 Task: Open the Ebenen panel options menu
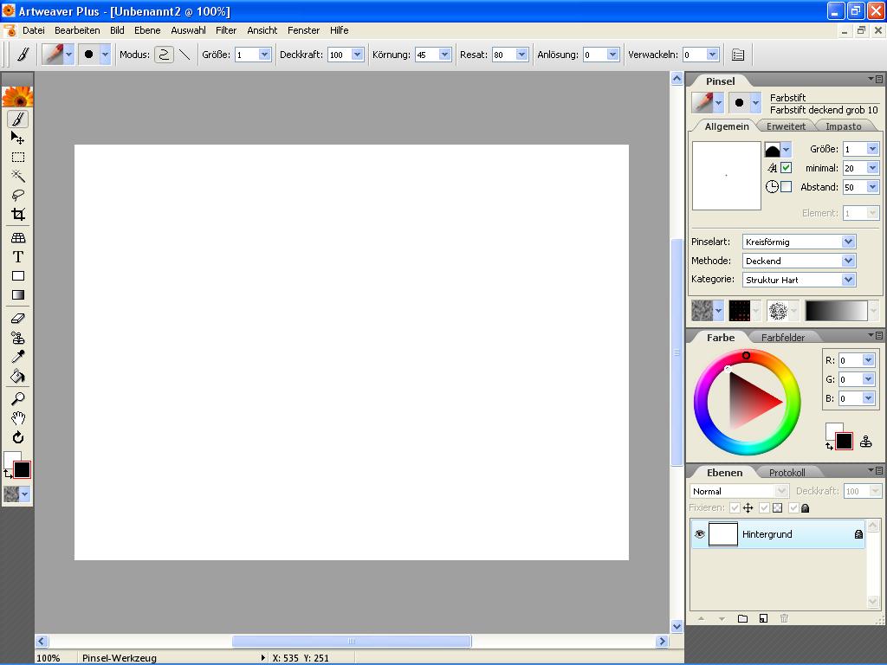[875, 470]
